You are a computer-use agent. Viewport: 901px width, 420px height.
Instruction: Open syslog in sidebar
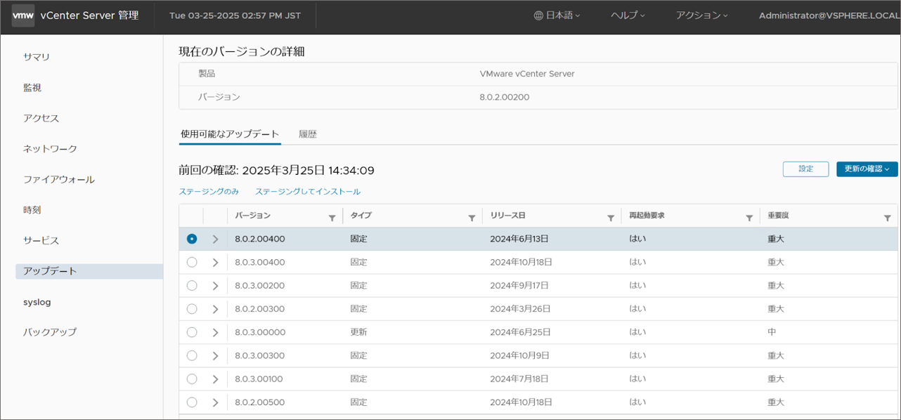37,302
